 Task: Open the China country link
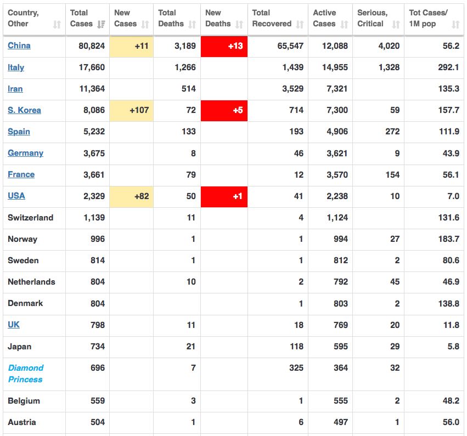(x=19, y=46)
